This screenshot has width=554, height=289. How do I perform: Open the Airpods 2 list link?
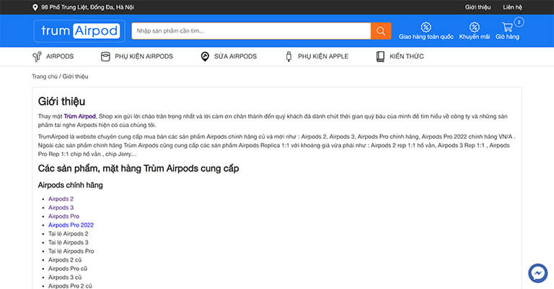tap(61, 199)
